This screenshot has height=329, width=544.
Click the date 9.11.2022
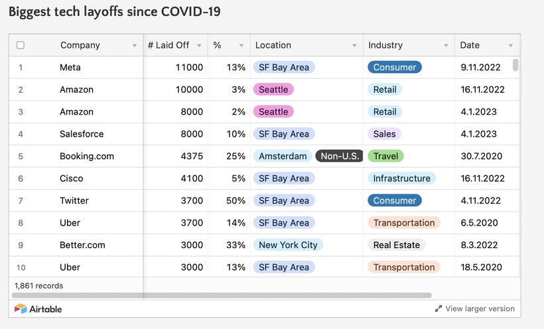480,68
